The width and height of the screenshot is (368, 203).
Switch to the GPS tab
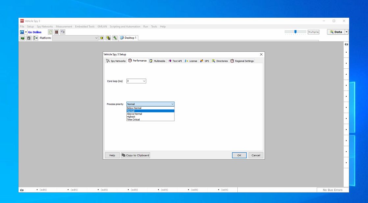[x=204, y=61]
